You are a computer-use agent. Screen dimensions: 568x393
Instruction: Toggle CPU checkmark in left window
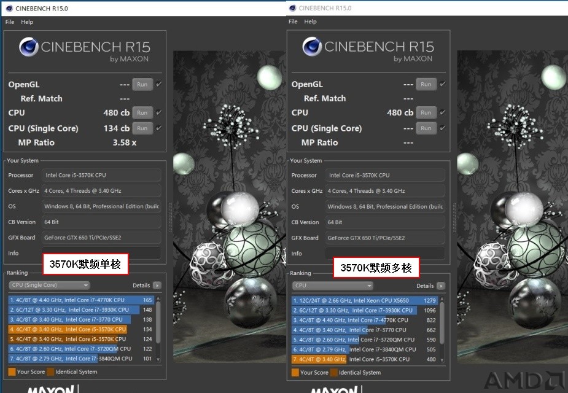click(158, 112)
